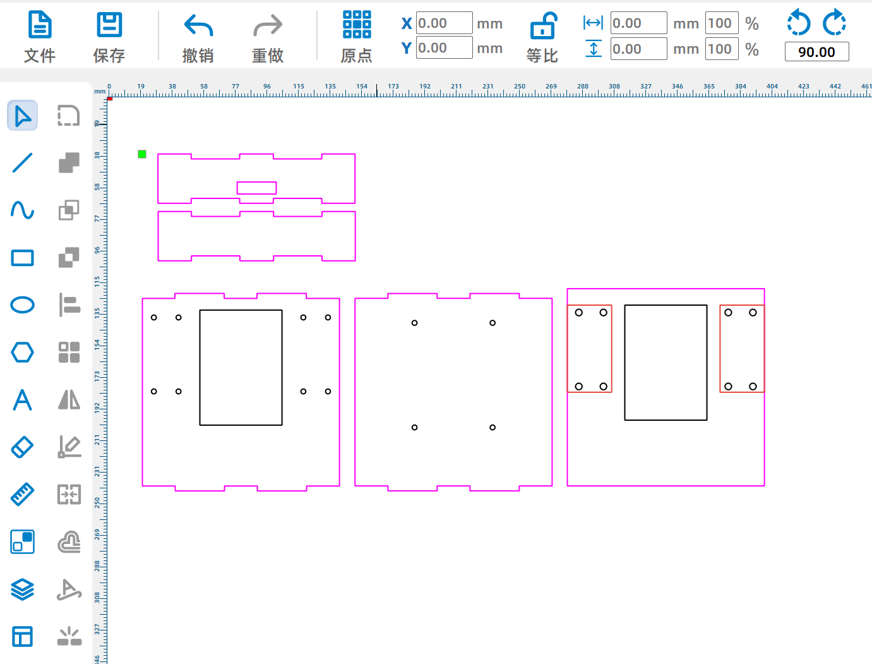Select the arrow selection tool

[x=22, y=116]
